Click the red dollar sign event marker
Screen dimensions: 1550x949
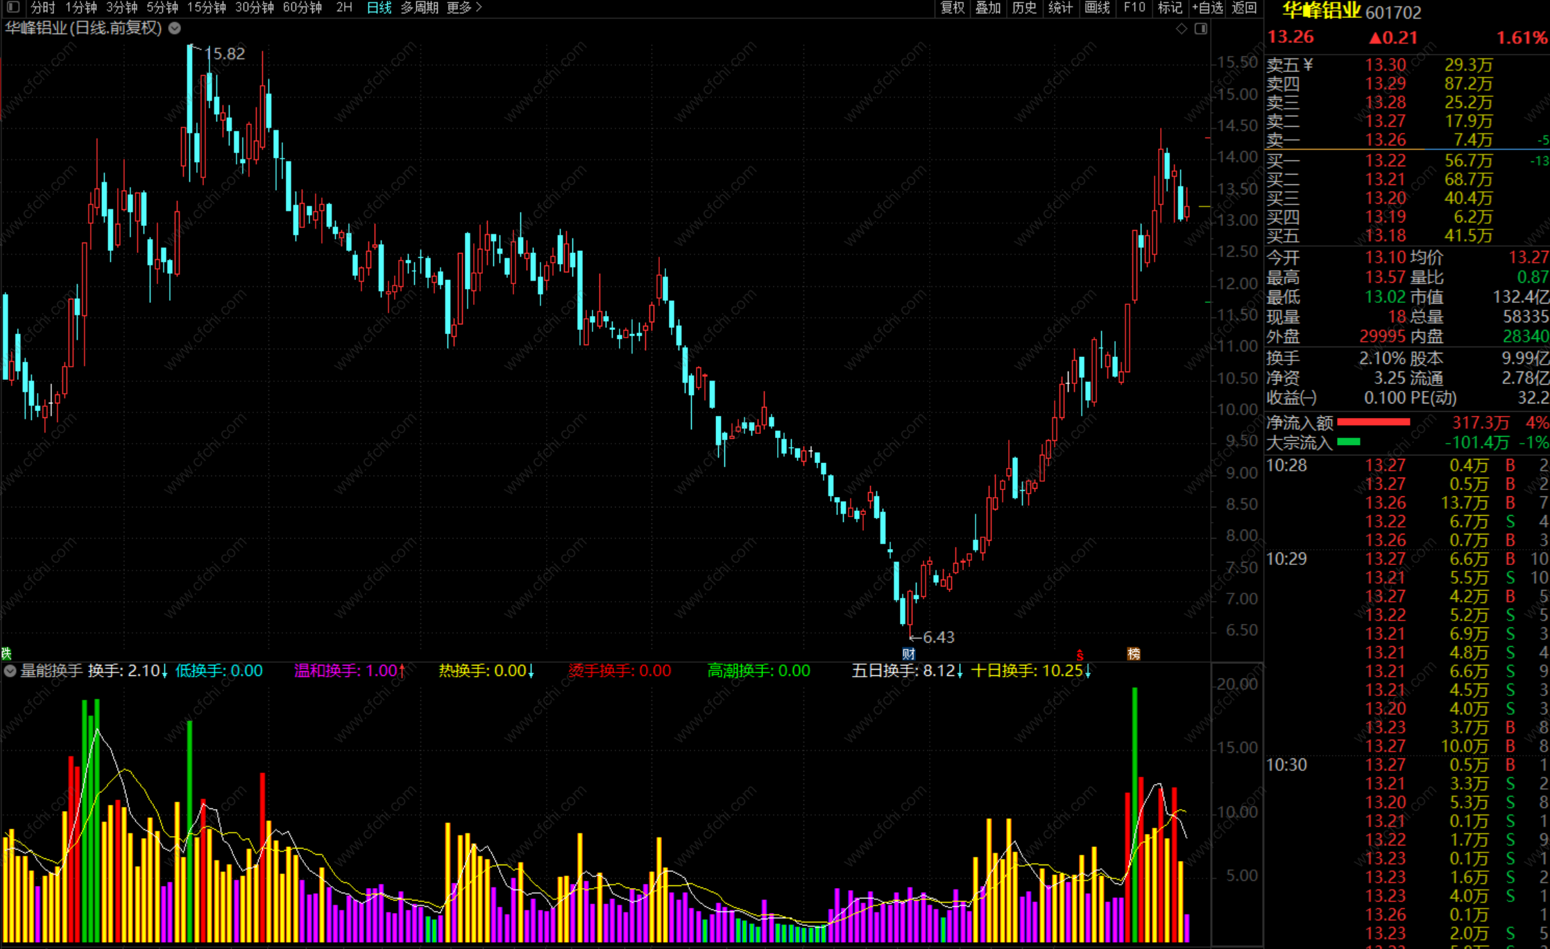(1080, 654)
